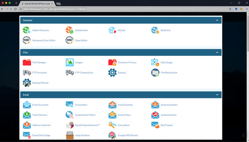Screen dimensions: 249x142
Task: Click the browser address bar
Action: click(119, 9)
